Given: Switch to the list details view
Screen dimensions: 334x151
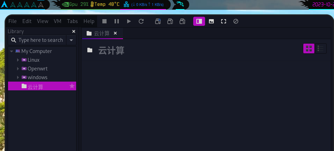Looking at the screenshot, I should coord(321,48).
